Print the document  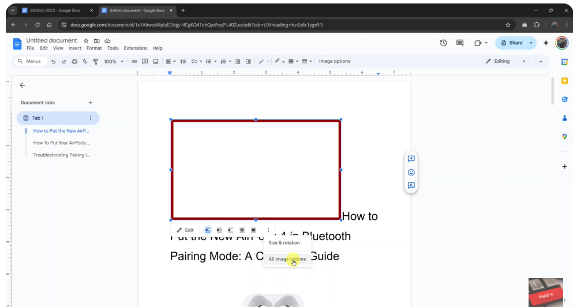[x=74, y=61]
